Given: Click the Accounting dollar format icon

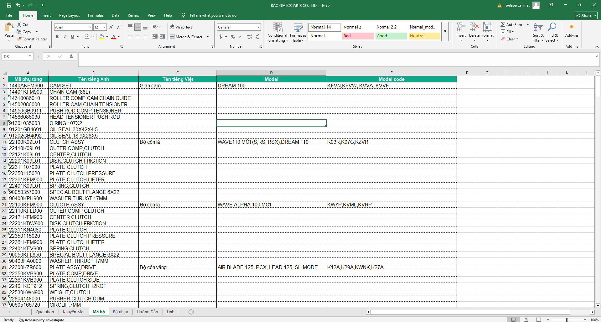Looking at the screenshot, I should (x=220, y=37).
